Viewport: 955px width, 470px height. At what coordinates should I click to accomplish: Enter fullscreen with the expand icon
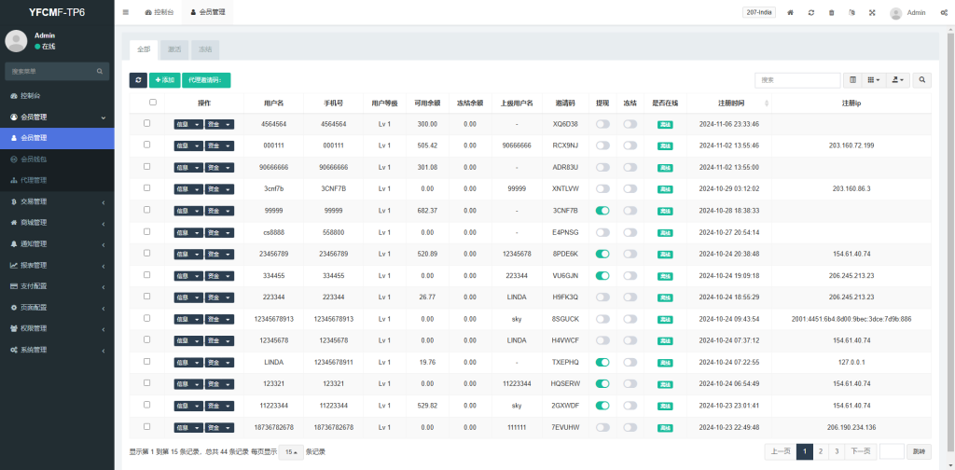tap(872, 13)
